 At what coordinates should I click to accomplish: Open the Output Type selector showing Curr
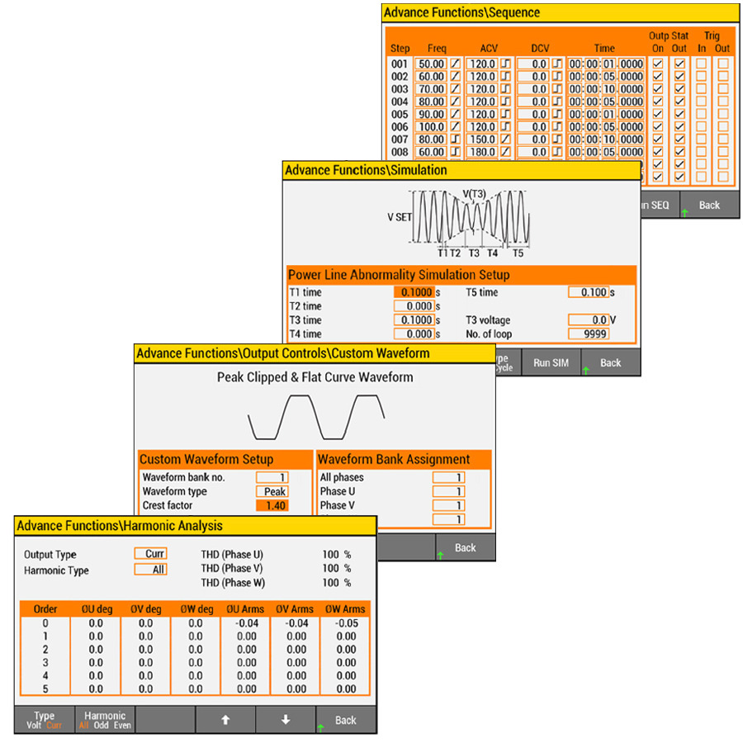click(x=151, y=554)
